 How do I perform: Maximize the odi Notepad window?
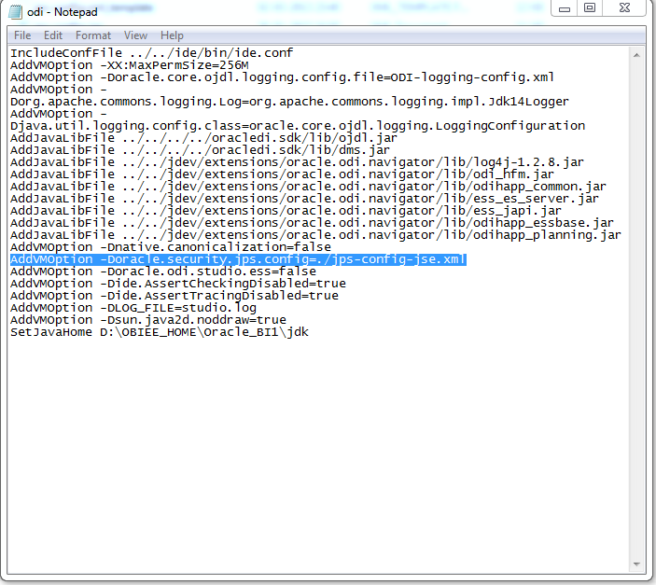(x=590, y=8)
